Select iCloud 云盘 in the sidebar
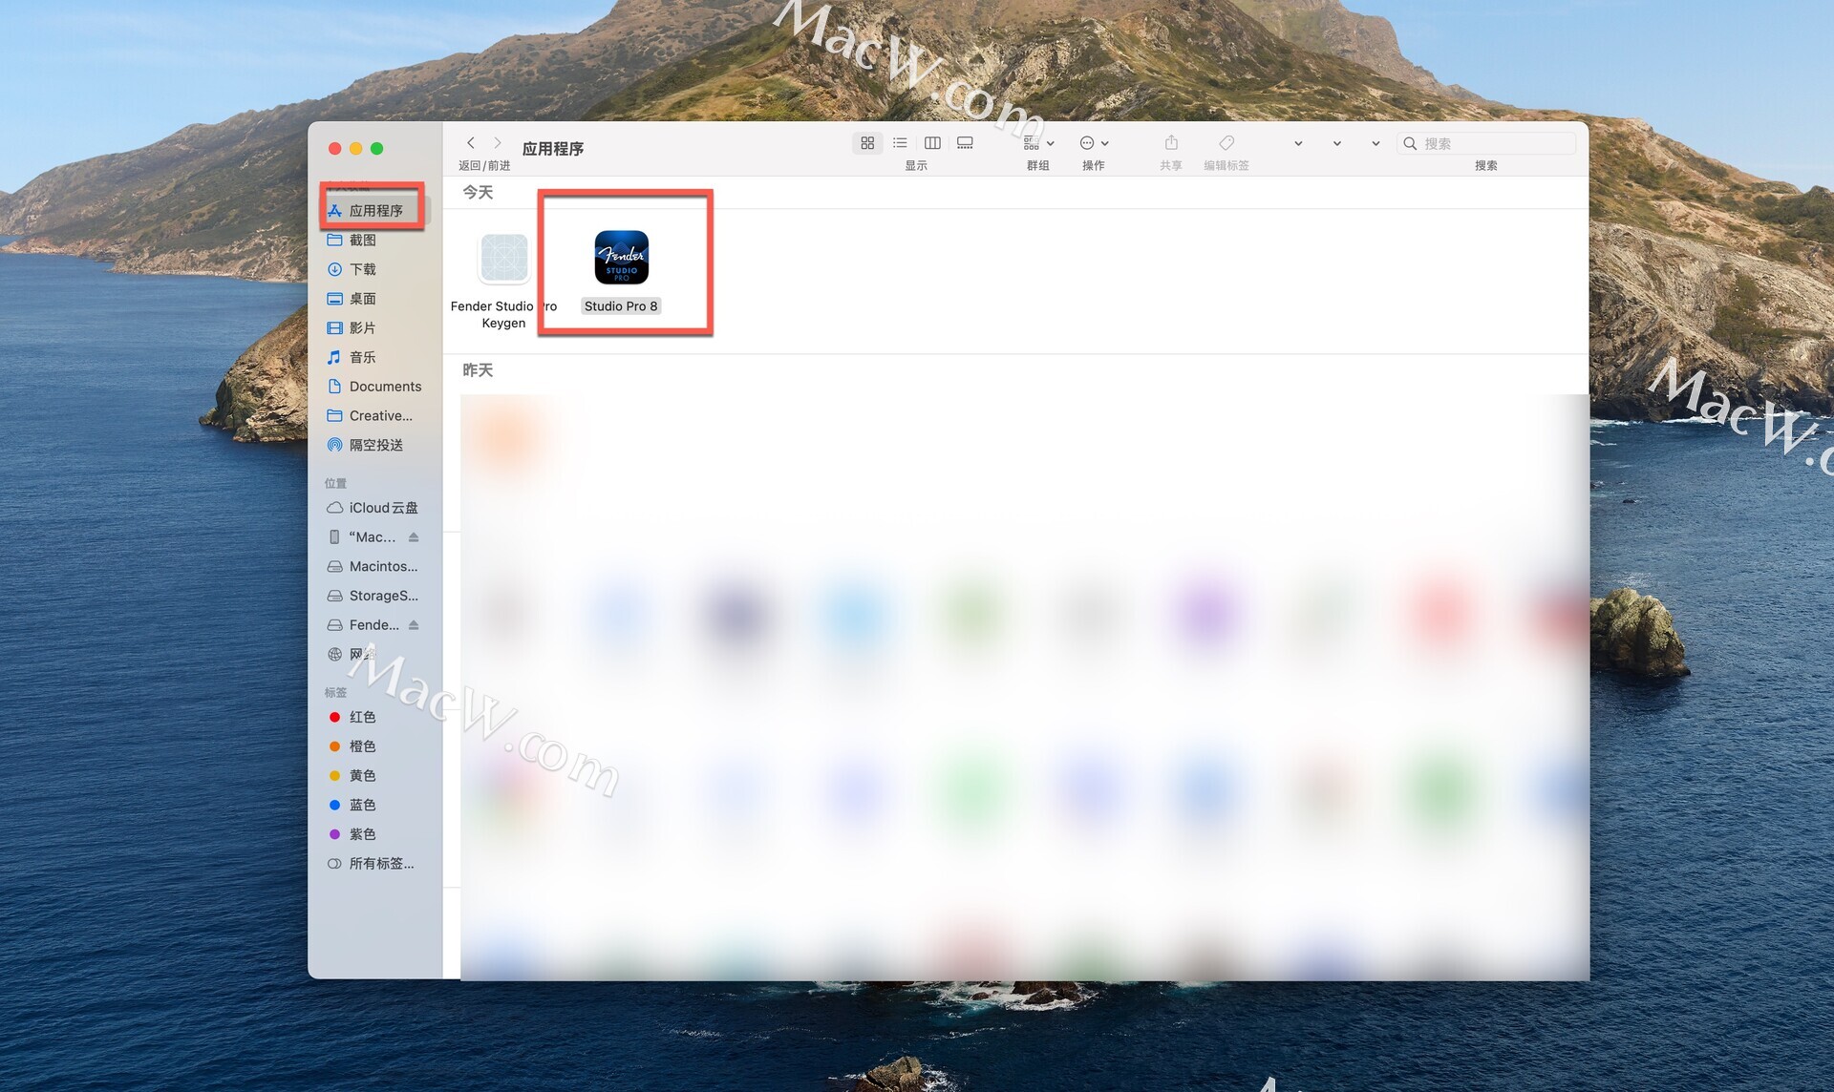The image size is (1834, 1092). 382,508
